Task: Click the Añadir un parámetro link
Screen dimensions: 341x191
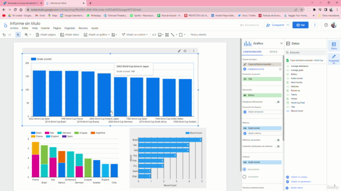Action: pyautogui.click(x=301, y=181)
